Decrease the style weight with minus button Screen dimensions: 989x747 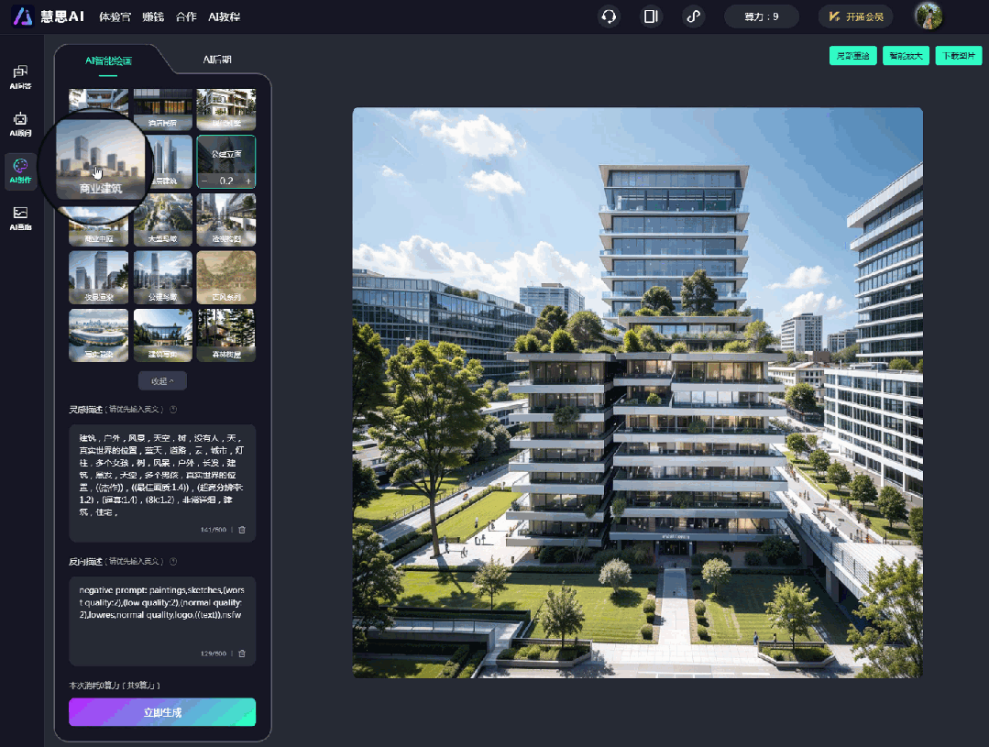pyautogui.click(x=204, y=181)
